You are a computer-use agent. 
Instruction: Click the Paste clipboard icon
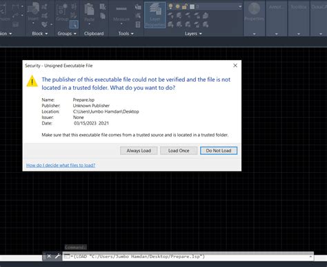[x=89, y=9]
